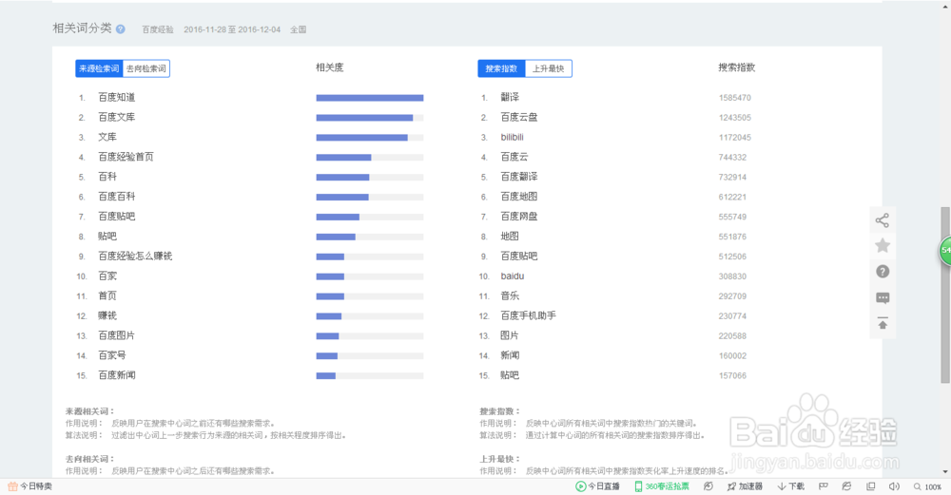Click the value 157066 for 贴吧

(x=732, y=375)
